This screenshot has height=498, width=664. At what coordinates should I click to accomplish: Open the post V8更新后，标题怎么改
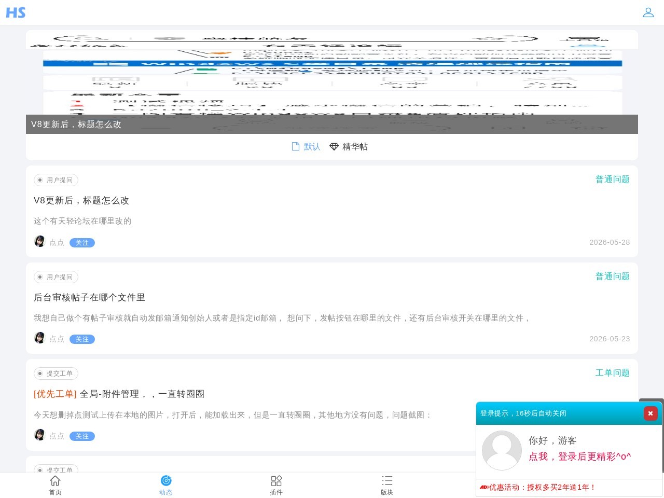81,201
